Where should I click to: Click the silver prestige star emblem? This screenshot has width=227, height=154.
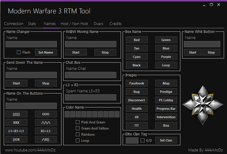point(203,105)
